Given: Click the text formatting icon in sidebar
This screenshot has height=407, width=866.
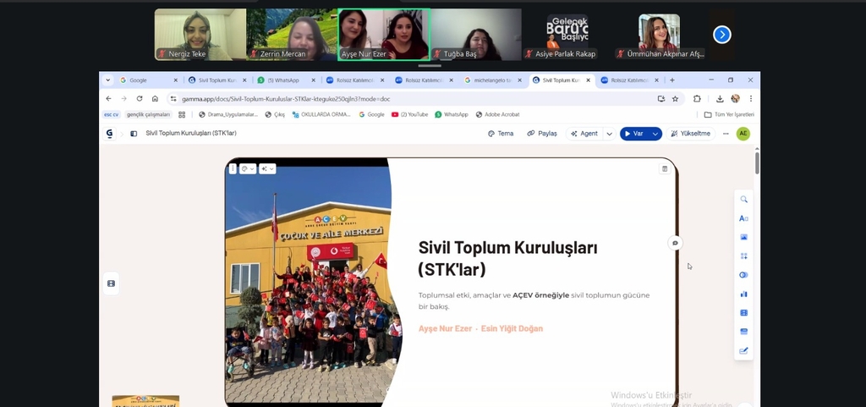Looking at the screenshot, I should [x=743, y=218].
